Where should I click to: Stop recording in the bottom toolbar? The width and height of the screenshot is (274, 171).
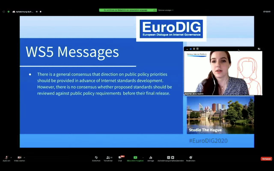[x=173, y=157]
